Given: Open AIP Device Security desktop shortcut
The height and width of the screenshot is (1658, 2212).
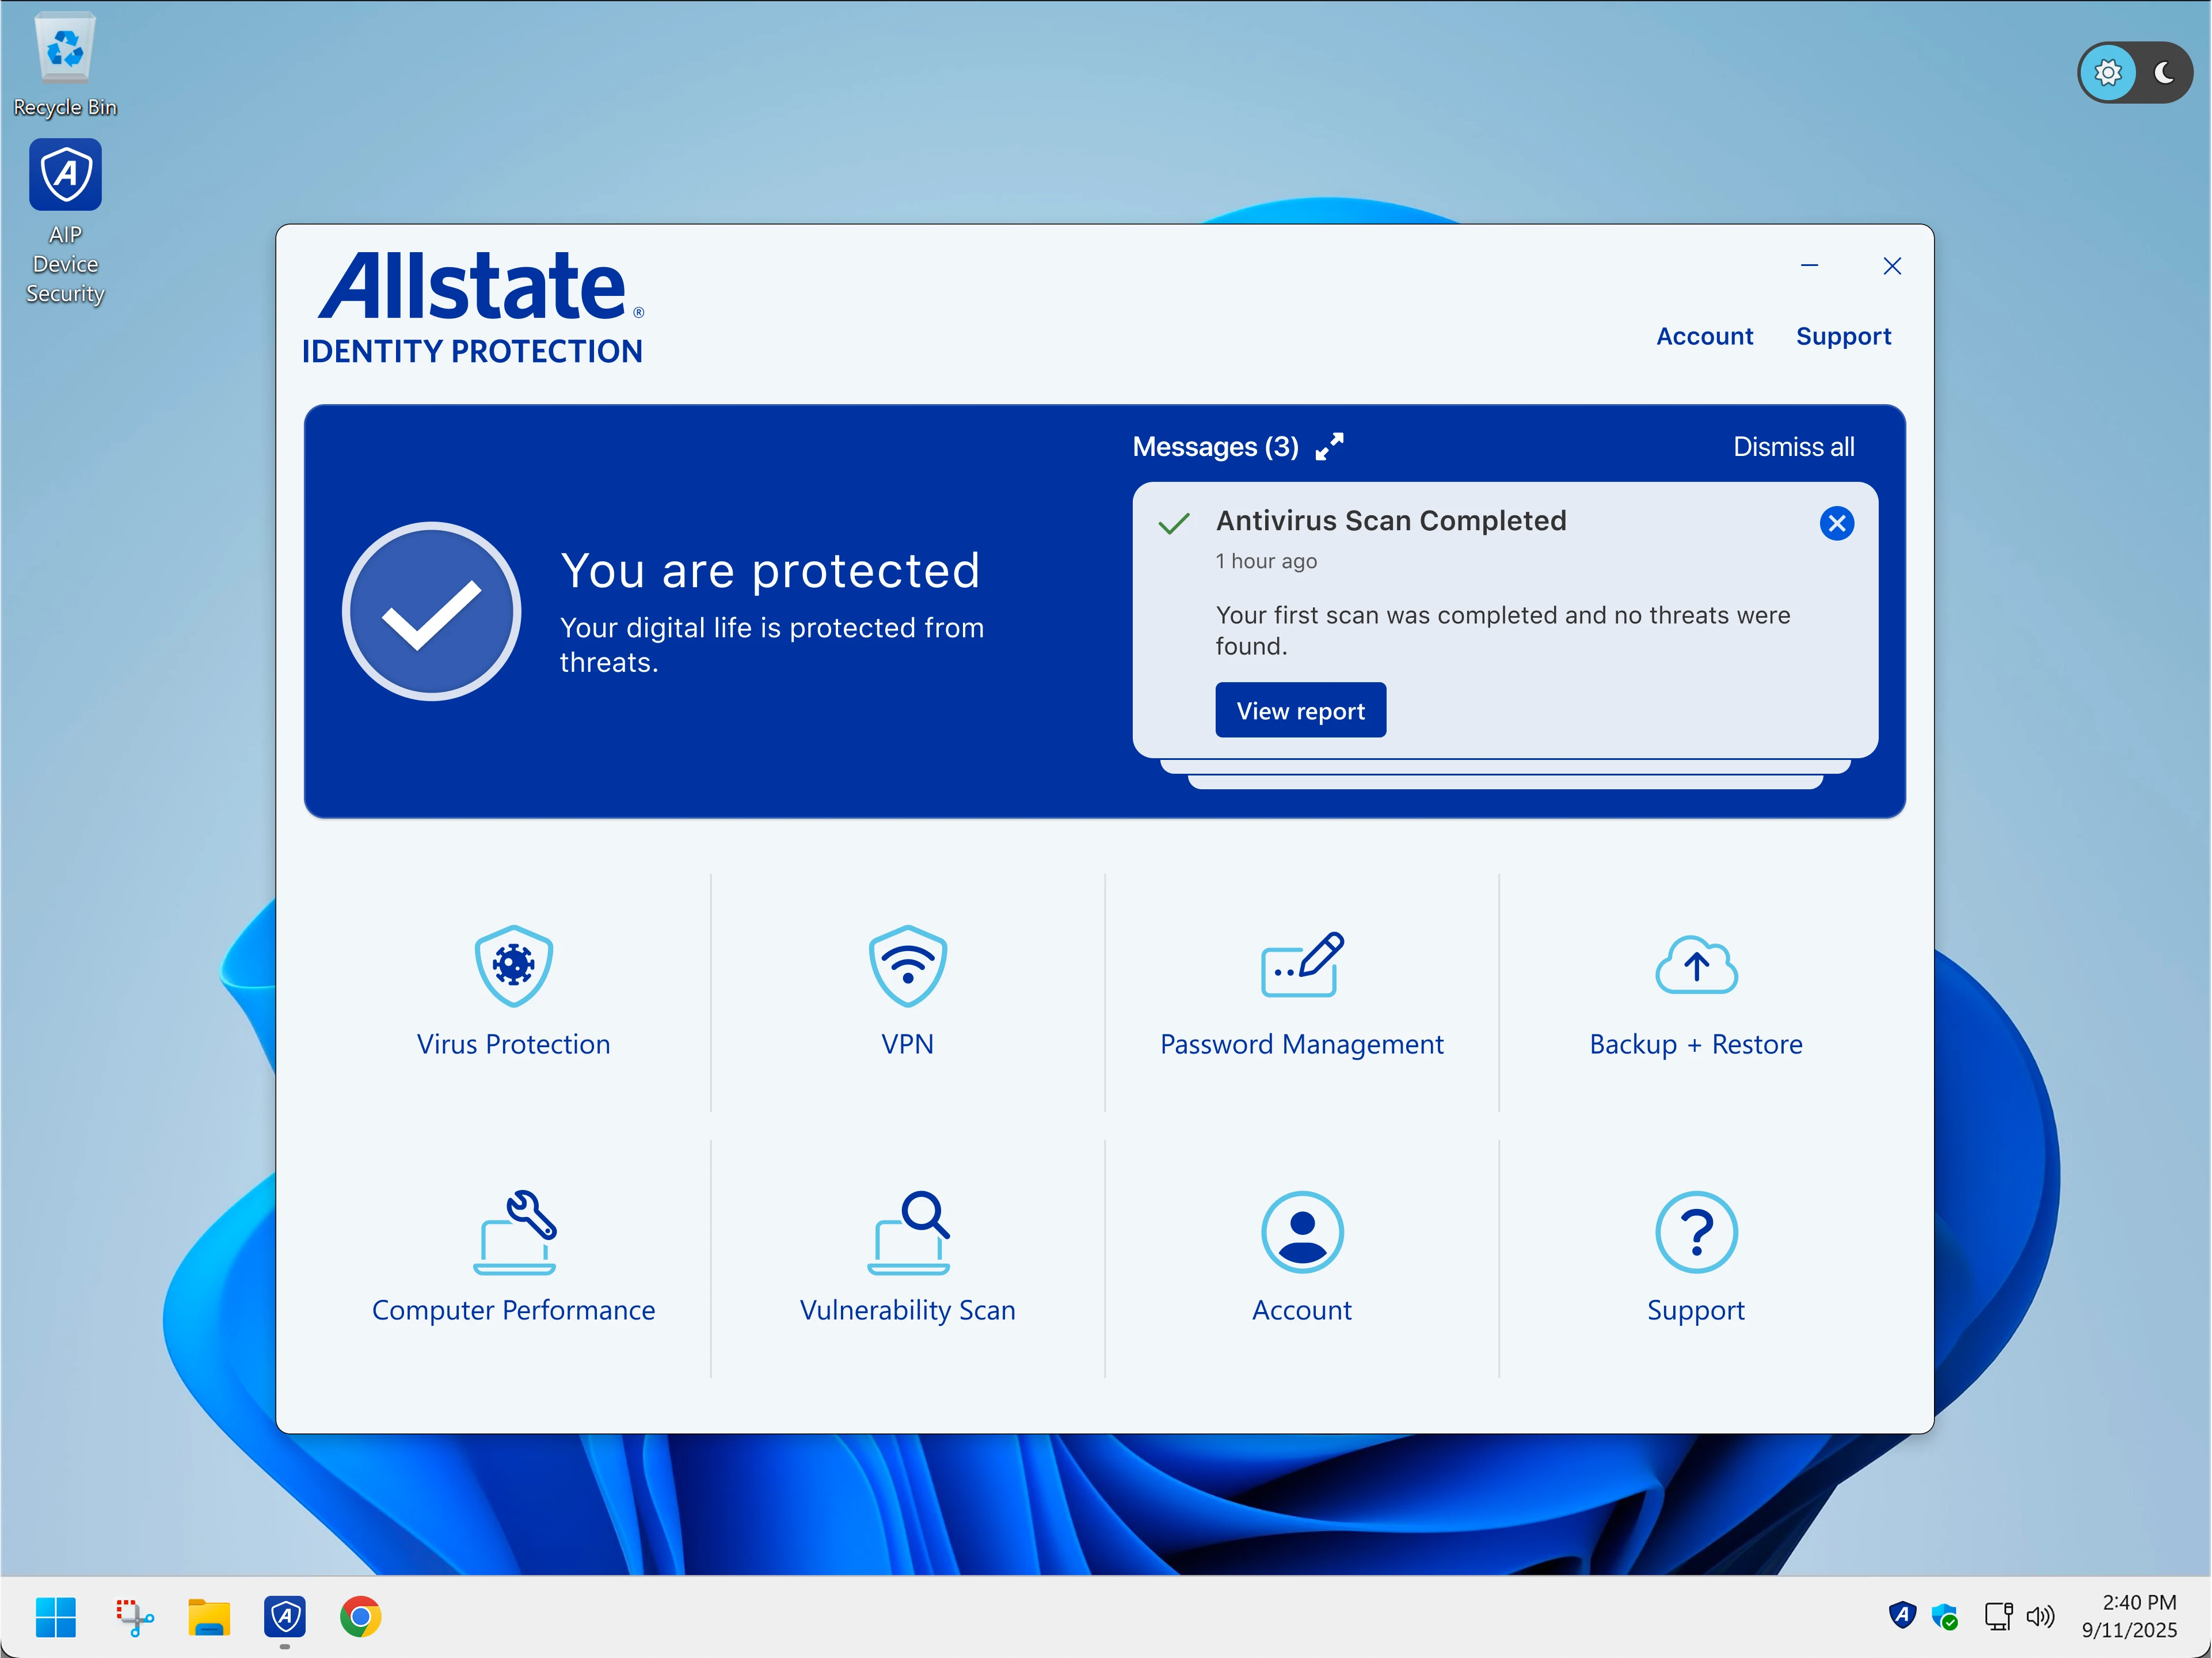Looking at the screenshot, I should click(65, 222).
